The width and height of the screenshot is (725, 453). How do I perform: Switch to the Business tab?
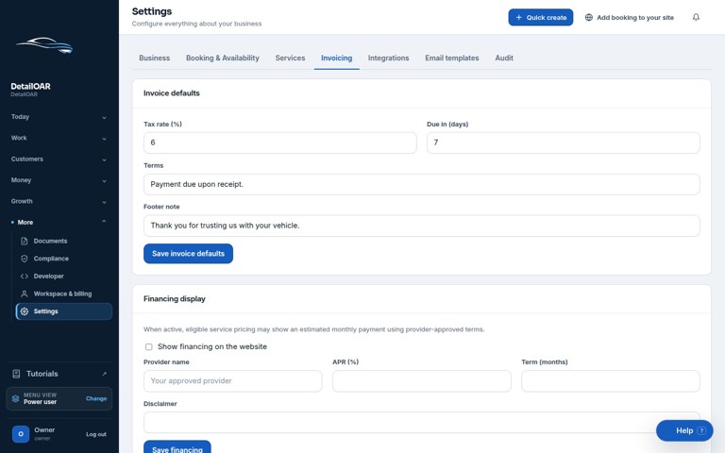click(x=155, y=58)
